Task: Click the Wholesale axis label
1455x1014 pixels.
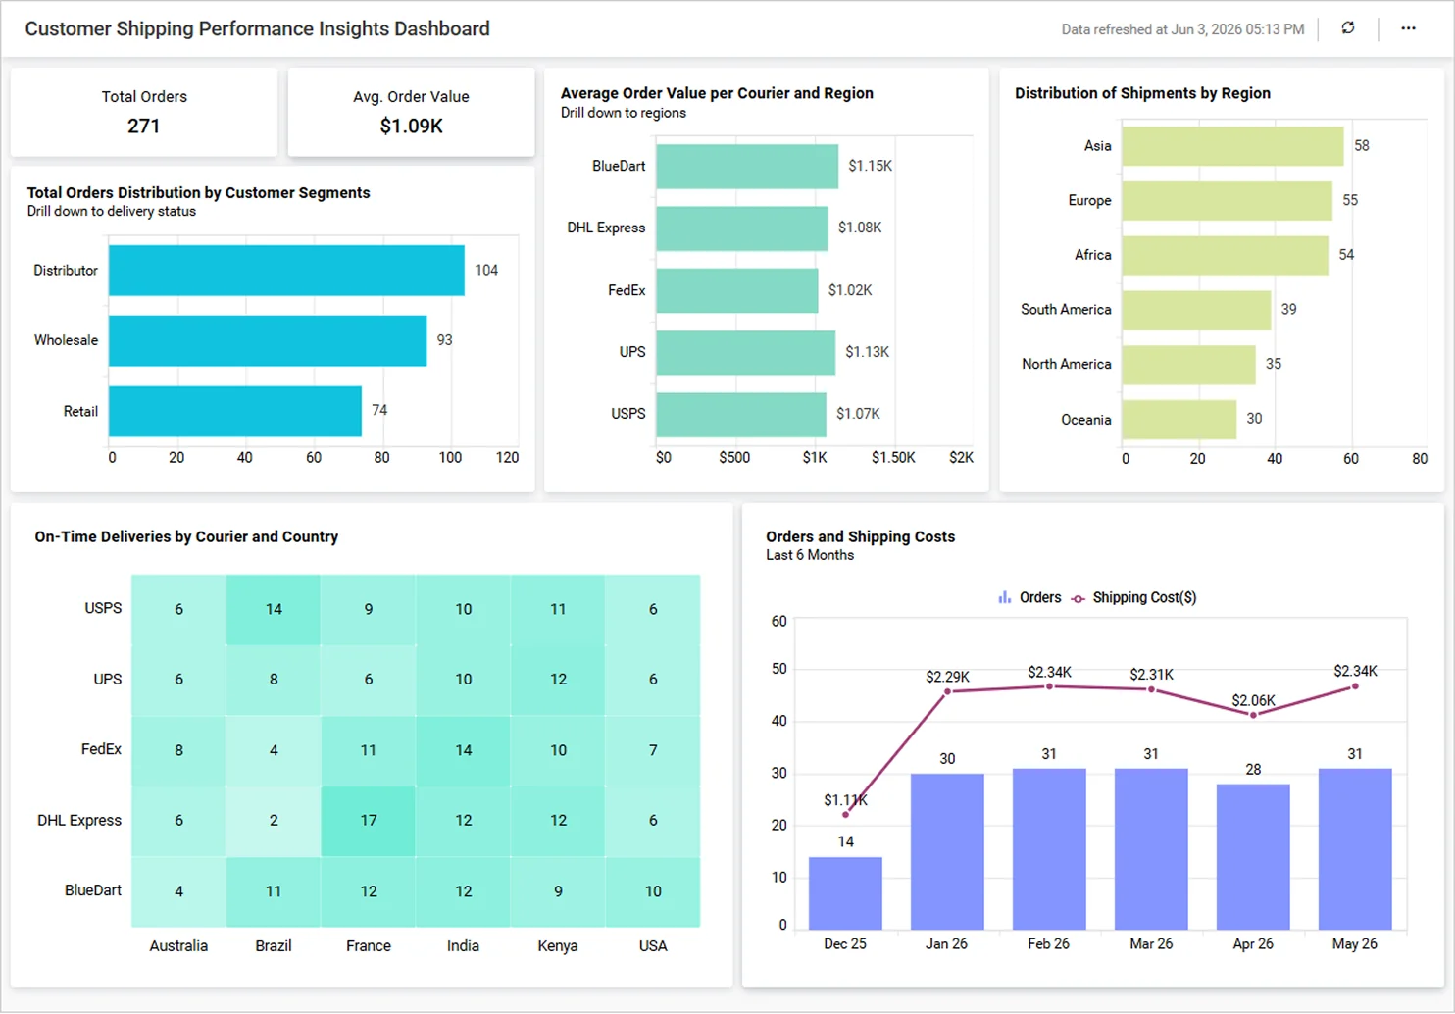Action: click(x=66, y=340)
